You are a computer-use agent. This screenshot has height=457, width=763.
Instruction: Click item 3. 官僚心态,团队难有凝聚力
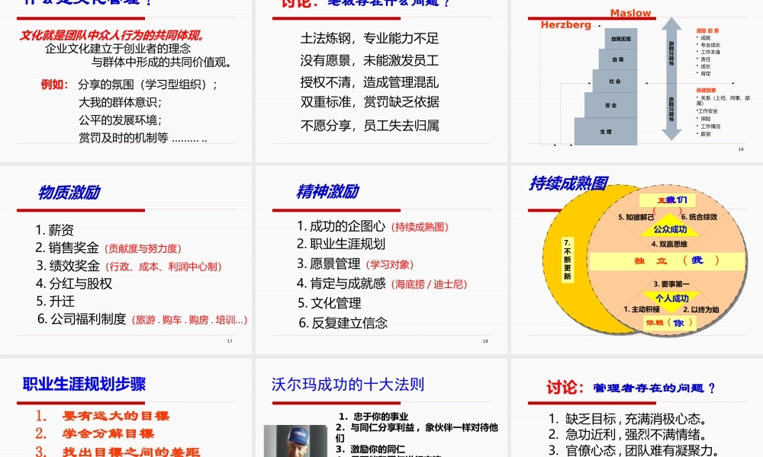click(x=633, y=450)
